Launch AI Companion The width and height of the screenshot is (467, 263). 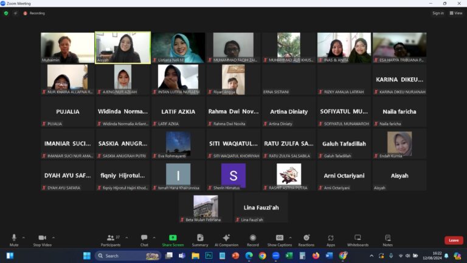[x=226, y=240]
